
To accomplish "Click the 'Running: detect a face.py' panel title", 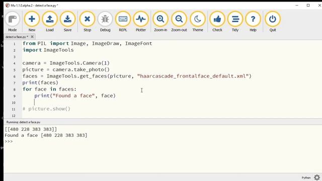I will coord(23,122).
